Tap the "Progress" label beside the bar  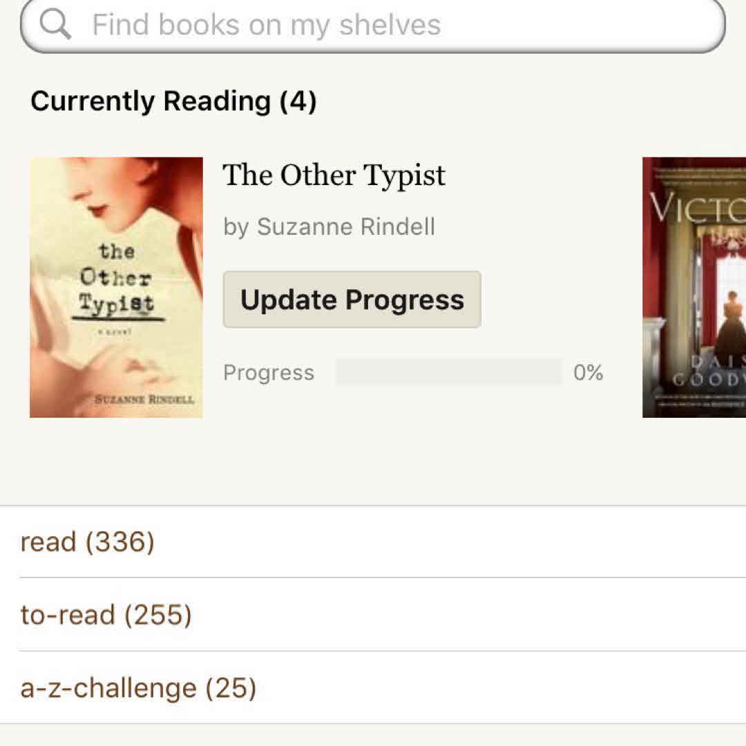268,373
